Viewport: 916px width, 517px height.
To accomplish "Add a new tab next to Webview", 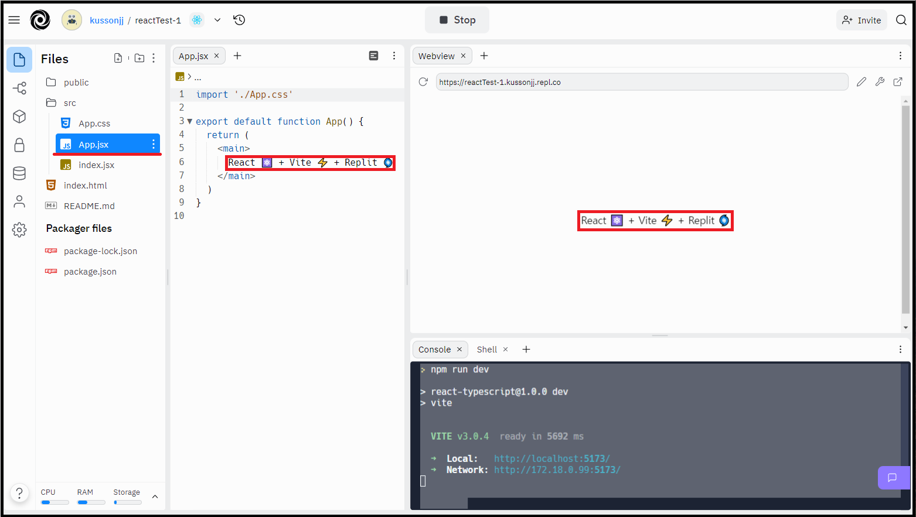I will 484,56.
